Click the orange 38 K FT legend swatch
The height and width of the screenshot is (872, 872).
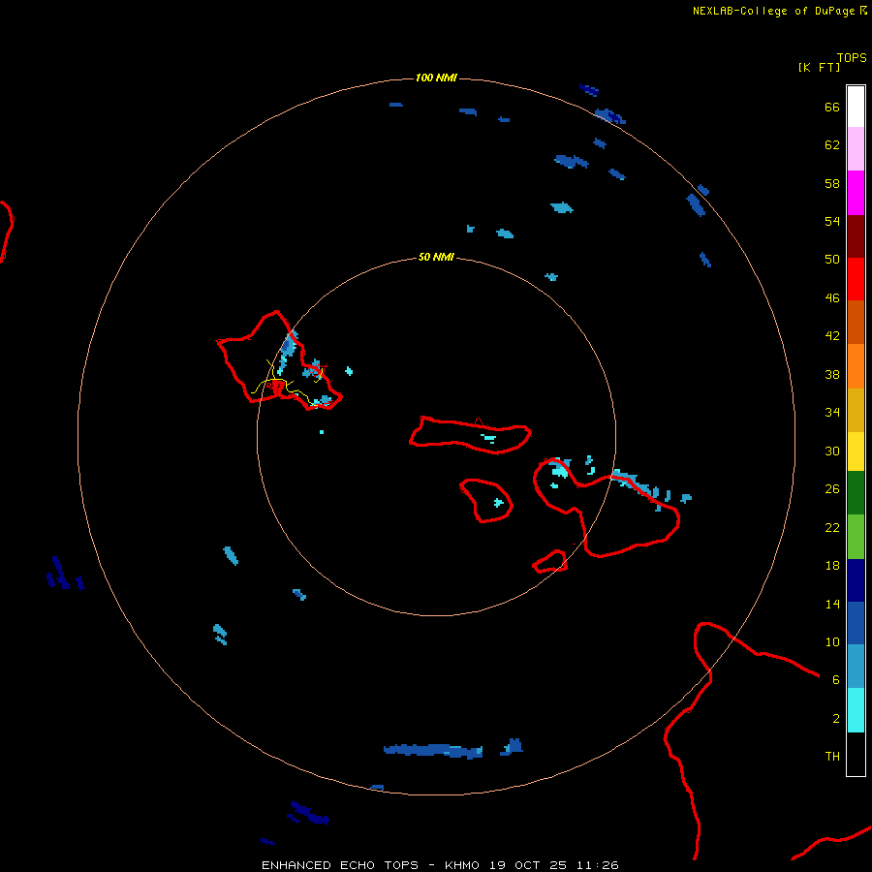(x=856, y=366)
